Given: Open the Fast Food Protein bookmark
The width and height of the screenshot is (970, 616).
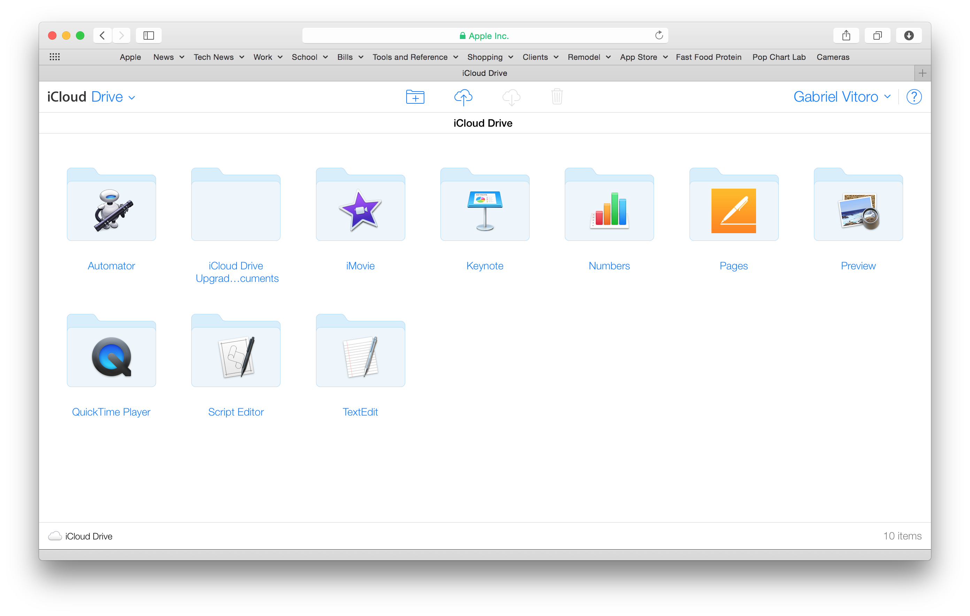Looking at the screenshot, I should (x=708, y=57).
